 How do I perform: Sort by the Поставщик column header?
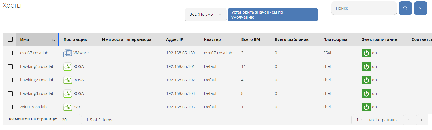75,39
